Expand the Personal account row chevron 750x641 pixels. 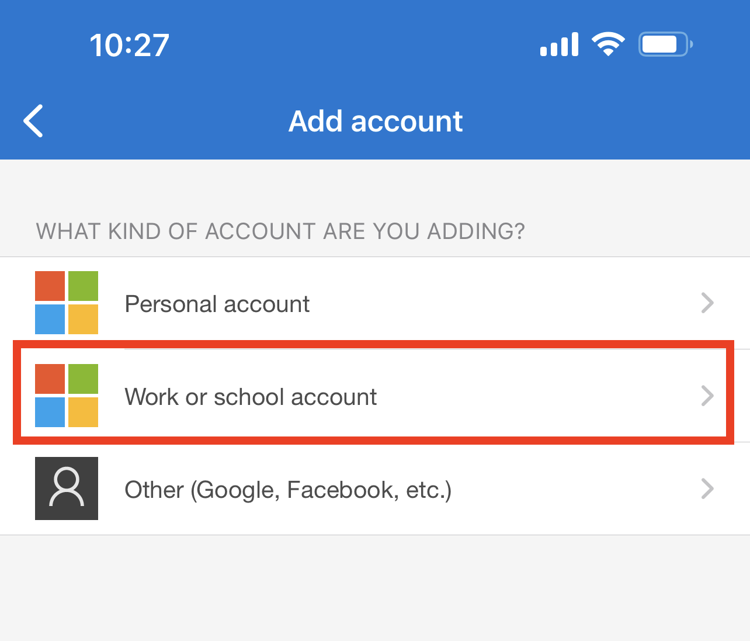tap(707, 303)
